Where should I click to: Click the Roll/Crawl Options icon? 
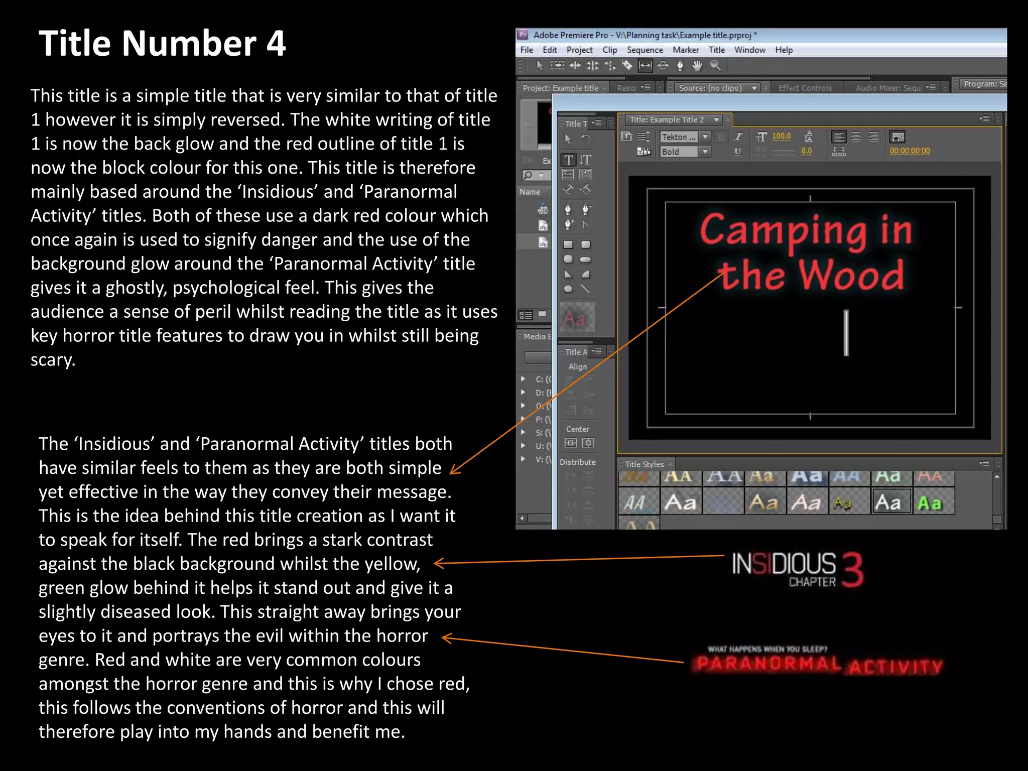(x=644, y=136)
